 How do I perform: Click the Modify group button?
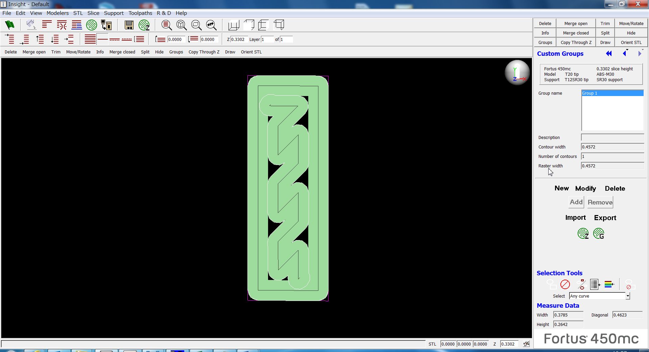(585, 188)
